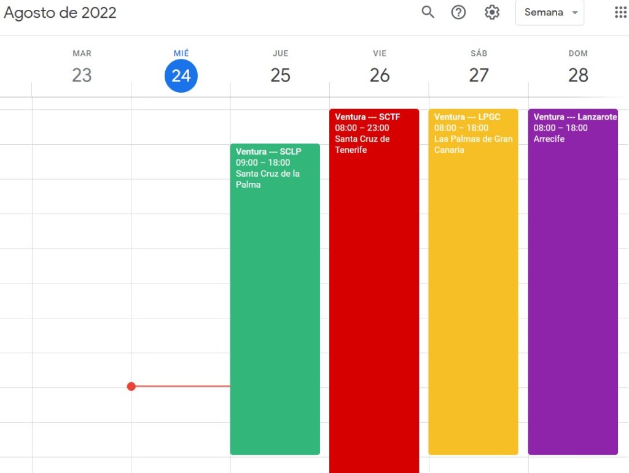Click an empty slot in Wednesday's column
The width and height of the screenshot is (629, 473).
pyautogui.click(x=181, y=245)
